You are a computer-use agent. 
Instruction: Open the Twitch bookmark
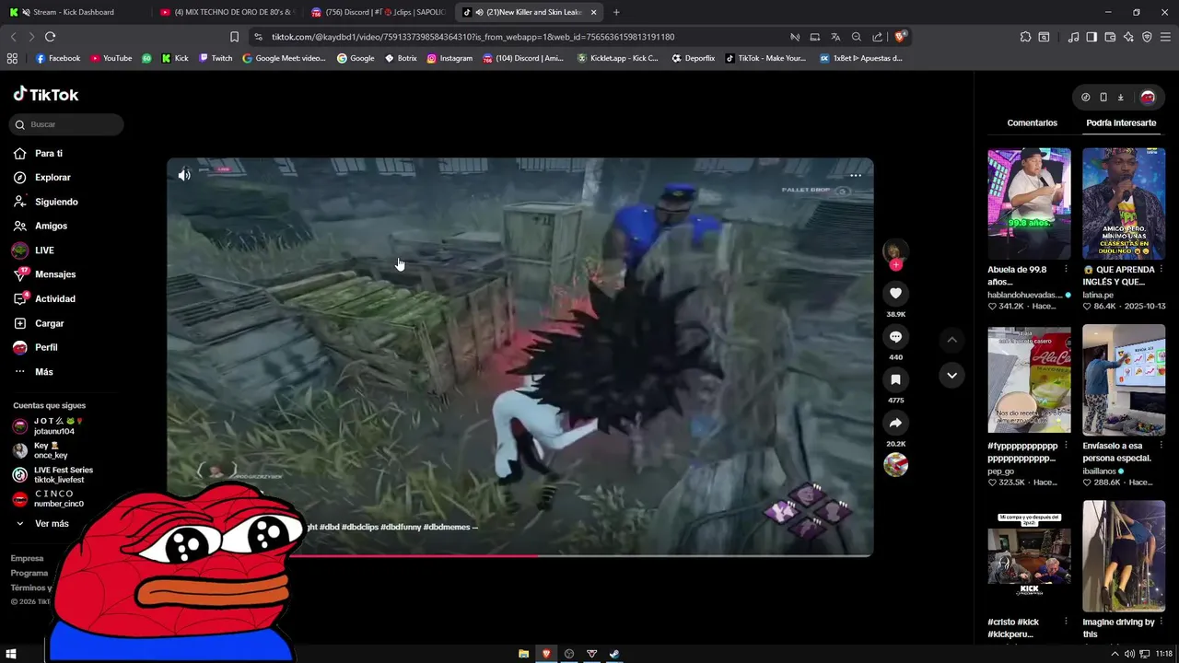point(216,58)
